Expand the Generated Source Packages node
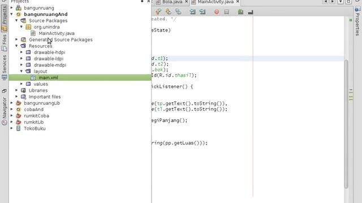This screenshot has height=203, width=362. pyautogui.click(x=16, y=39)
